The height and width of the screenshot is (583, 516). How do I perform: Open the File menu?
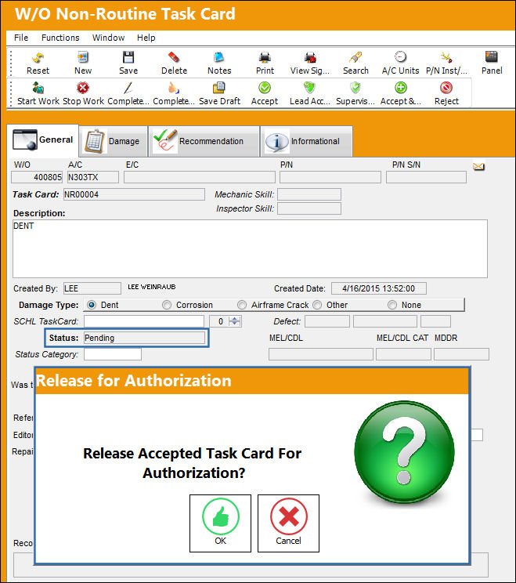click(x=21, y=38)
